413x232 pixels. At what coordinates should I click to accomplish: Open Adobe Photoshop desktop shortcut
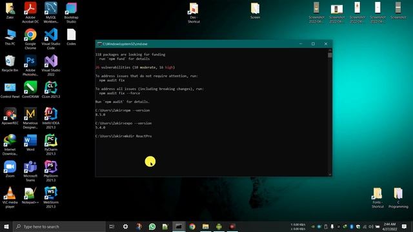(30, 65)
